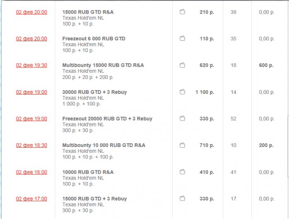
Task: Open the 02 фев 19:30 date link
Action: point(31,65)
